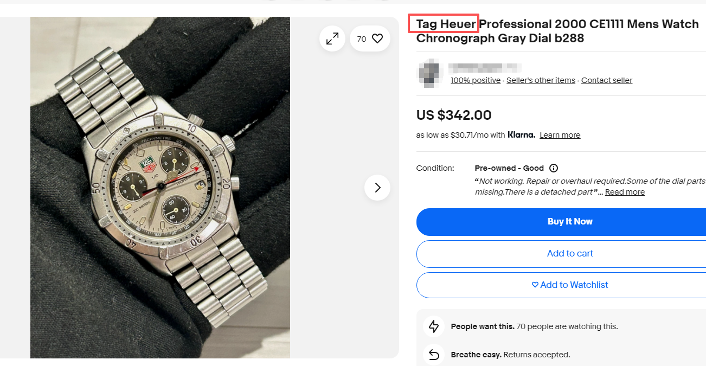
Task: Open Klarna's Learn more link
Action: click(x=560, y=135)
